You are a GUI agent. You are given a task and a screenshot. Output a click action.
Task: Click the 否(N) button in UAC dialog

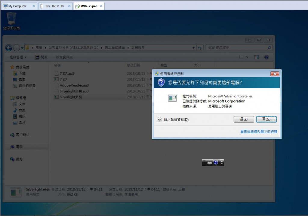coord(266,119)
